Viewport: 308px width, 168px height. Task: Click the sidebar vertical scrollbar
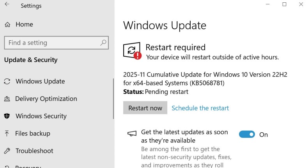[x=113, y=99]
